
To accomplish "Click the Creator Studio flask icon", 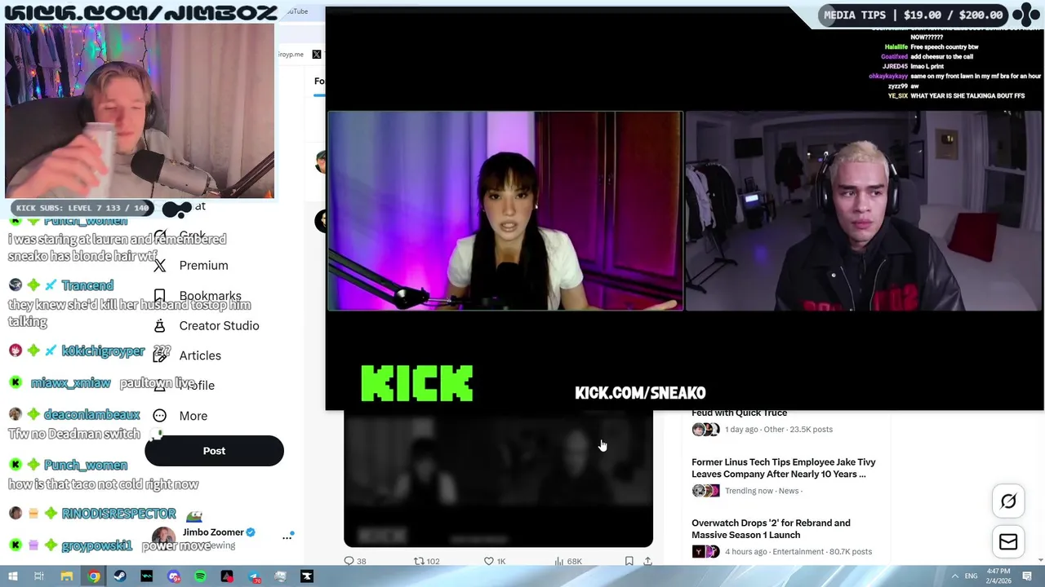I will click(160, 325).
